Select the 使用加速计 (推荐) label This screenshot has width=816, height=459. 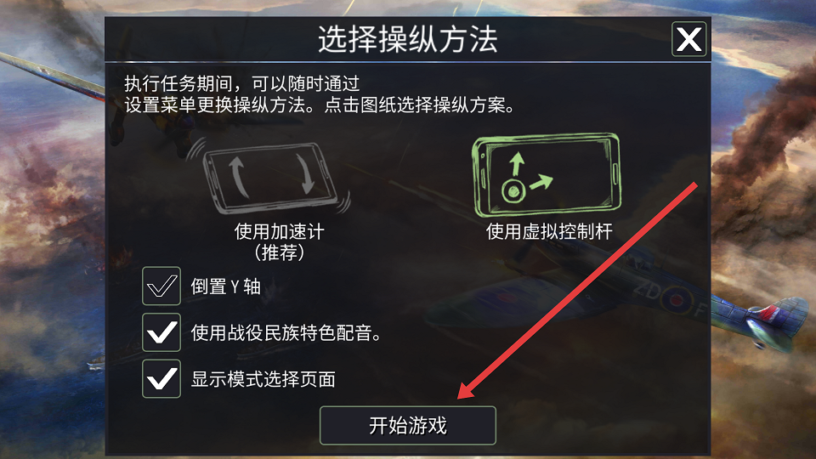tap(279, 241)
